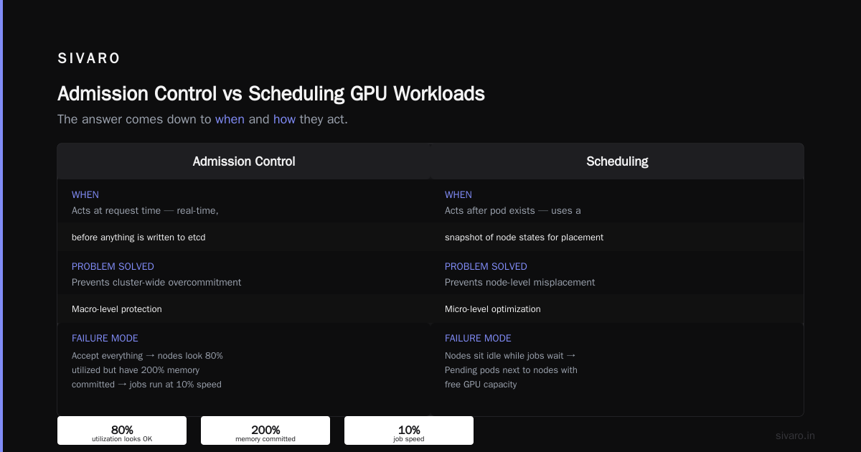Click "snapshot of node states for placement" row
The width and height of the screenshot is (861, 452).
pyautogui.click(x=617, y=237)
